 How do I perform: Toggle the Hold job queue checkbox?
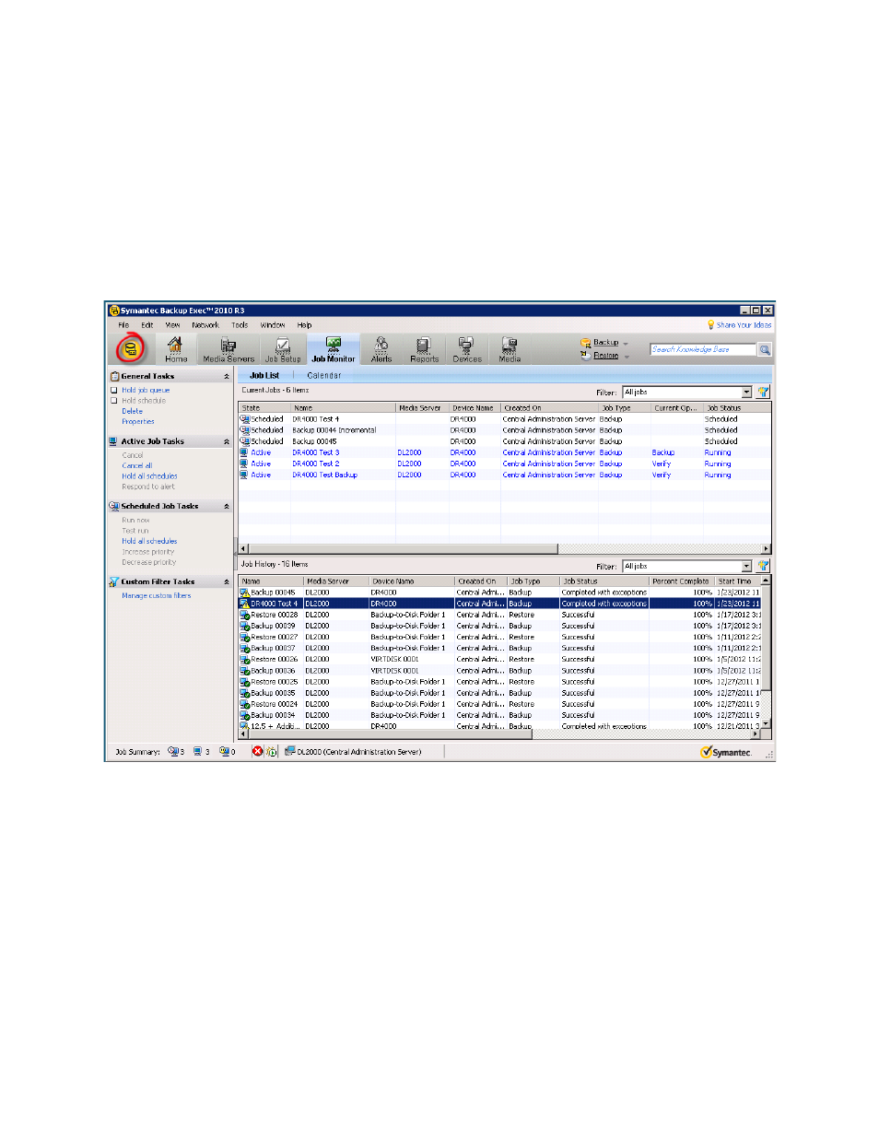pyautogui.click(x=114, y=390)
